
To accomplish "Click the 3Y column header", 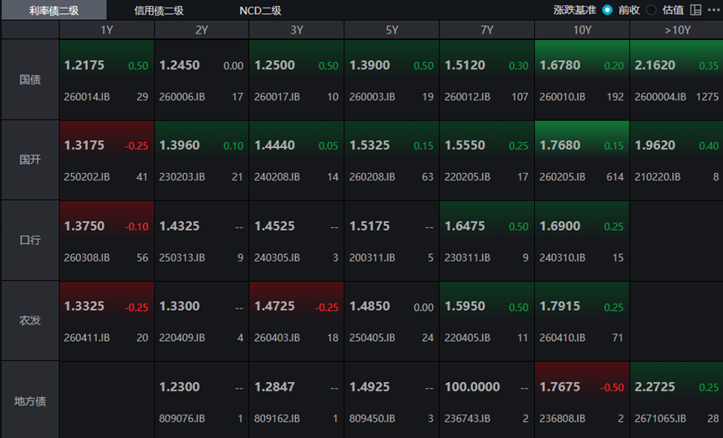I will point(297,30).
